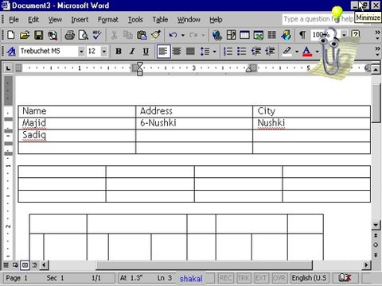Viewport: 382px width, 286px height.
Task: Toggle bold formatting
Action: (x=119, y=51)
